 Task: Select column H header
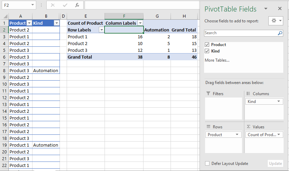point(184,16)
